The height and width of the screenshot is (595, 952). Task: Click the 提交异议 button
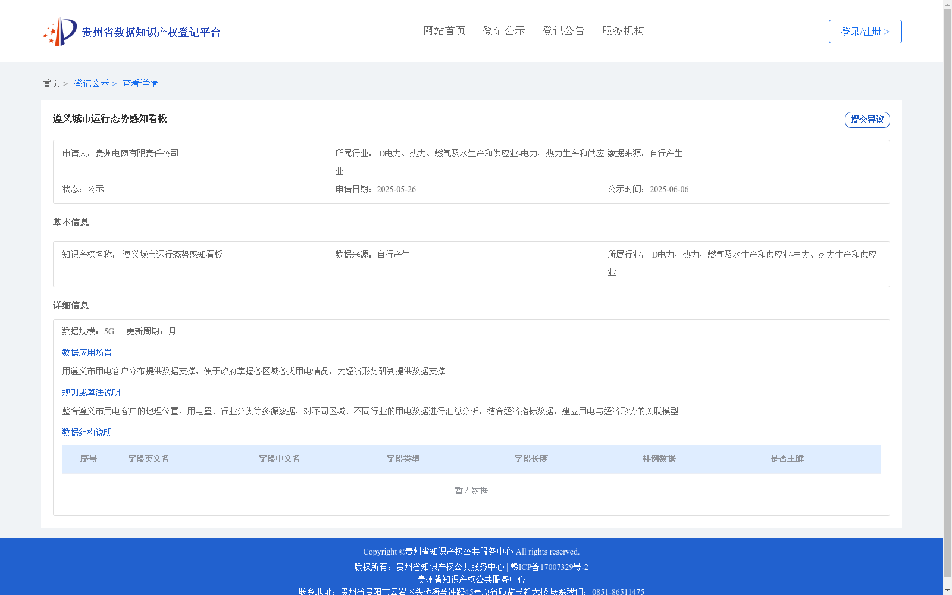pyautogui.click(x=868, y=120)
